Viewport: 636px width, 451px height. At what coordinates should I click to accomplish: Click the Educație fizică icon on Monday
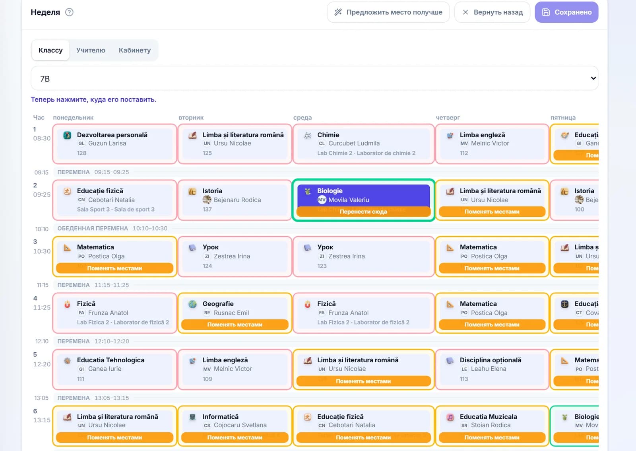(x=67, y=191)
